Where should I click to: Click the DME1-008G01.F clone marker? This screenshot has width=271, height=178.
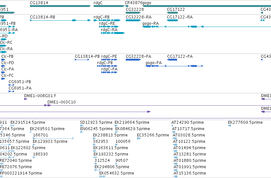[25, 99]
